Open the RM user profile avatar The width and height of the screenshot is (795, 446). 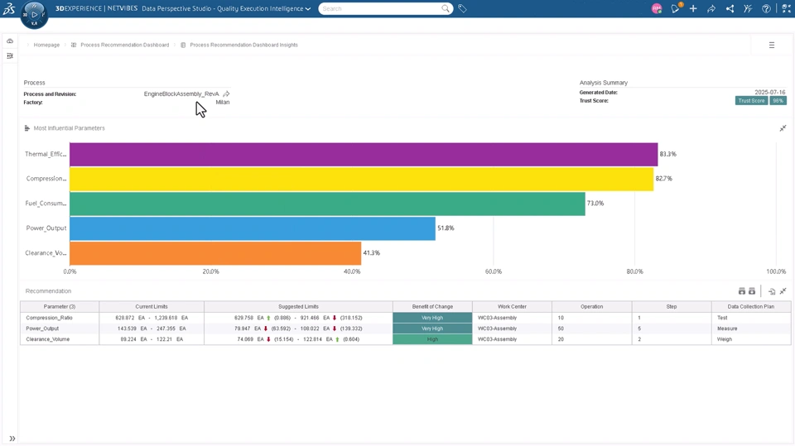(657, 8)
